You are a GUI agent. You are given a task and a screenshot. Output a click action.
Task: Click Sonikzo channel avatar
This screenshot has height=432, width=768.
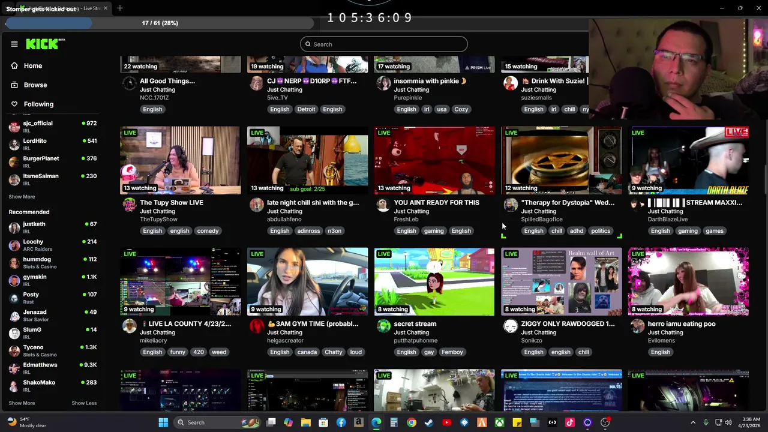(x=511, y=326)
